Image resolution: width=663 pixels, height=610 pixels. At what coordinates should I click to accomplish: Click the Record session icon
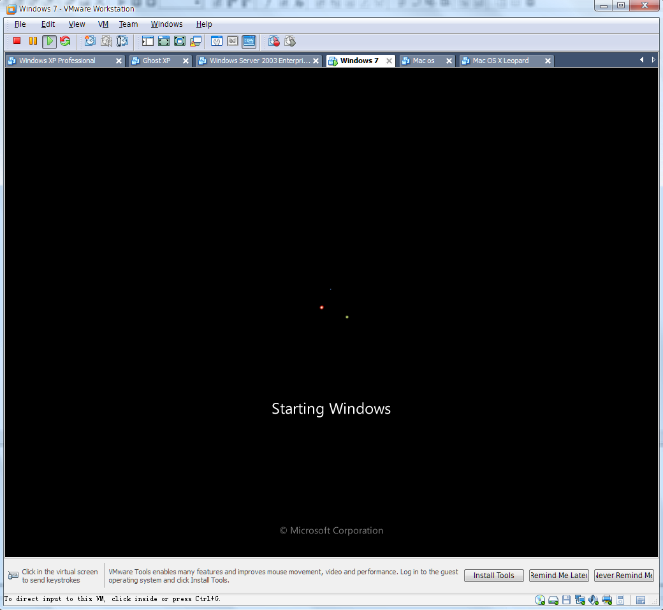[x=274, y=41]
